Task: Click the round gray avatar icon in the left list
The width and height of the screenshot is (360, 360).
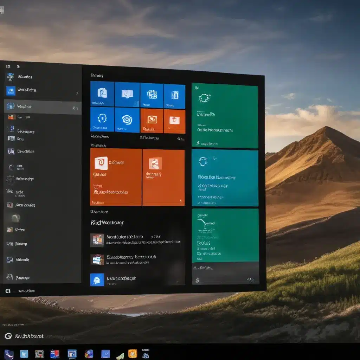Action: tap(16, 218)
